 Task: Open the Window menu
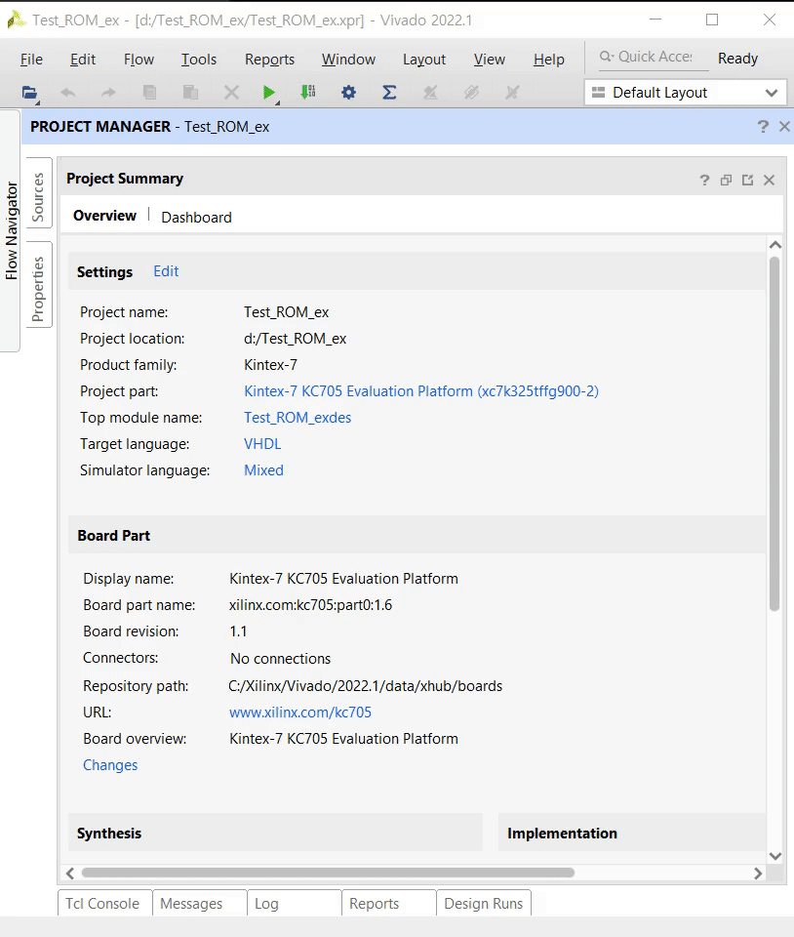click(x=348, y=60)
